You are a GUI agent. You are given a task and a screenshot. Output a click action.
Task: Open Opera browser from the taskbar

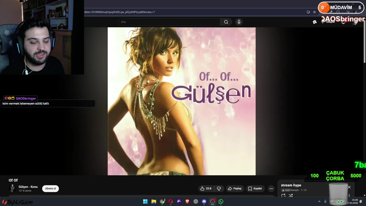(171, 201)
